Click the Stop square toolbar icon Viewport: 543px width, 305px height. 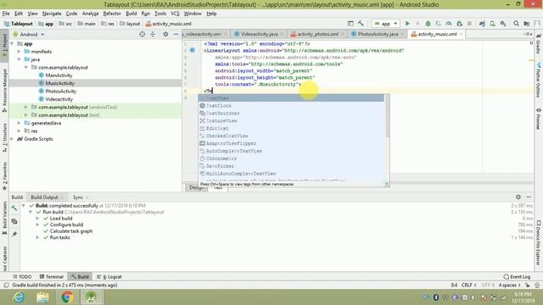469,24
